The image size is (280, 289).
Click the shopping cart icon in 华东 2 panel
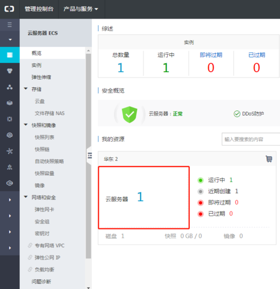269,159
